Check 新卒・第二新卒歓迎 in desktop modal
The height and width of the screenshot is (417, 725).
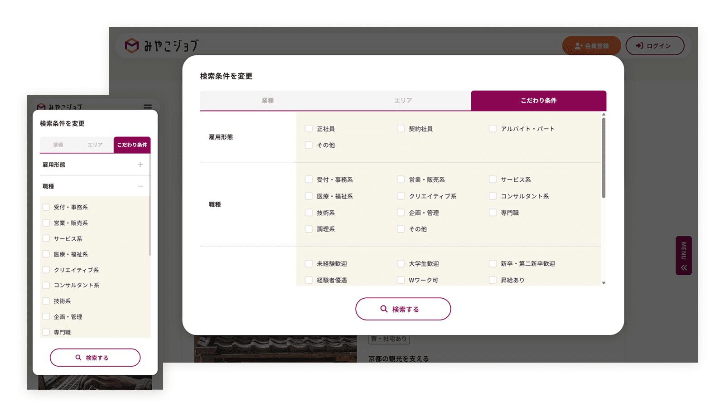pos(493,263)
